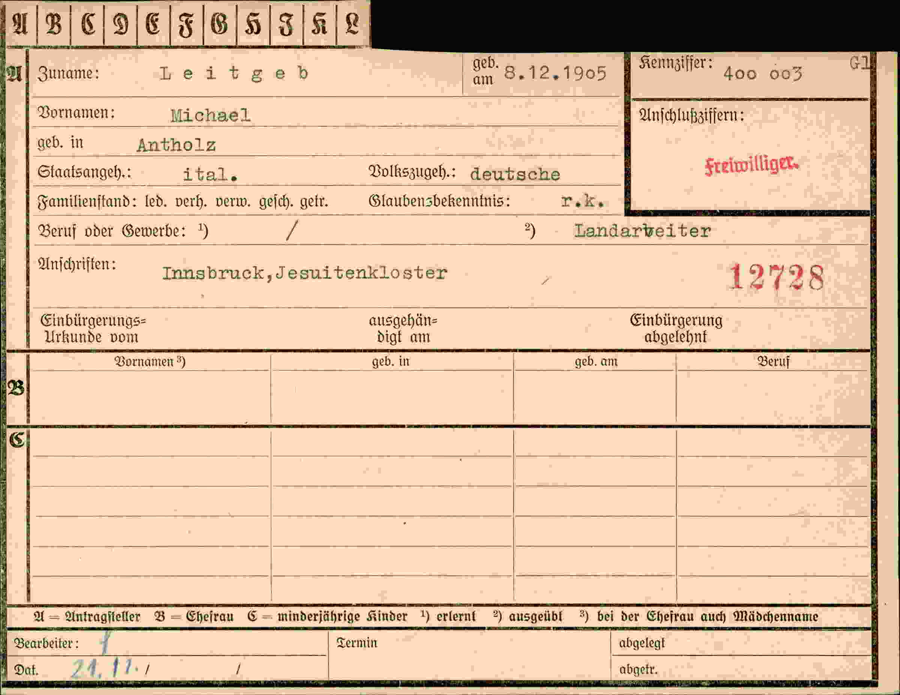Click the "Anschlußziffern:" label
The width and height of the screenshot is (900, 695).
pyautogui.click(x=691, y=115)
